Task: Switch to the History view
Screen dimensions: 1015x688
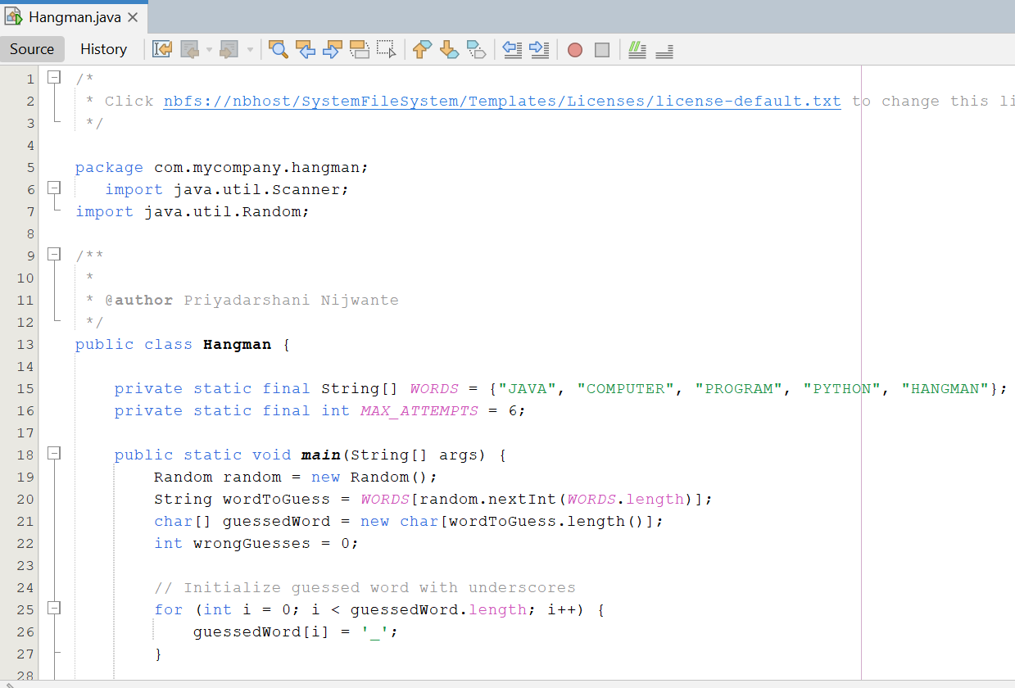Action: coord(103,49)
